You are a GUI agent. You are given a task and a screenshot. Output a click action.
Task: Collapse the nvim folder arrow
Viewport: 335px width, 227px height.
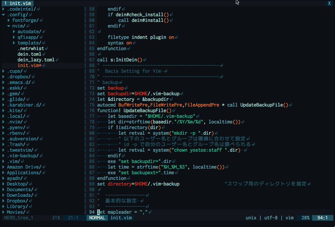click(9, 26)
